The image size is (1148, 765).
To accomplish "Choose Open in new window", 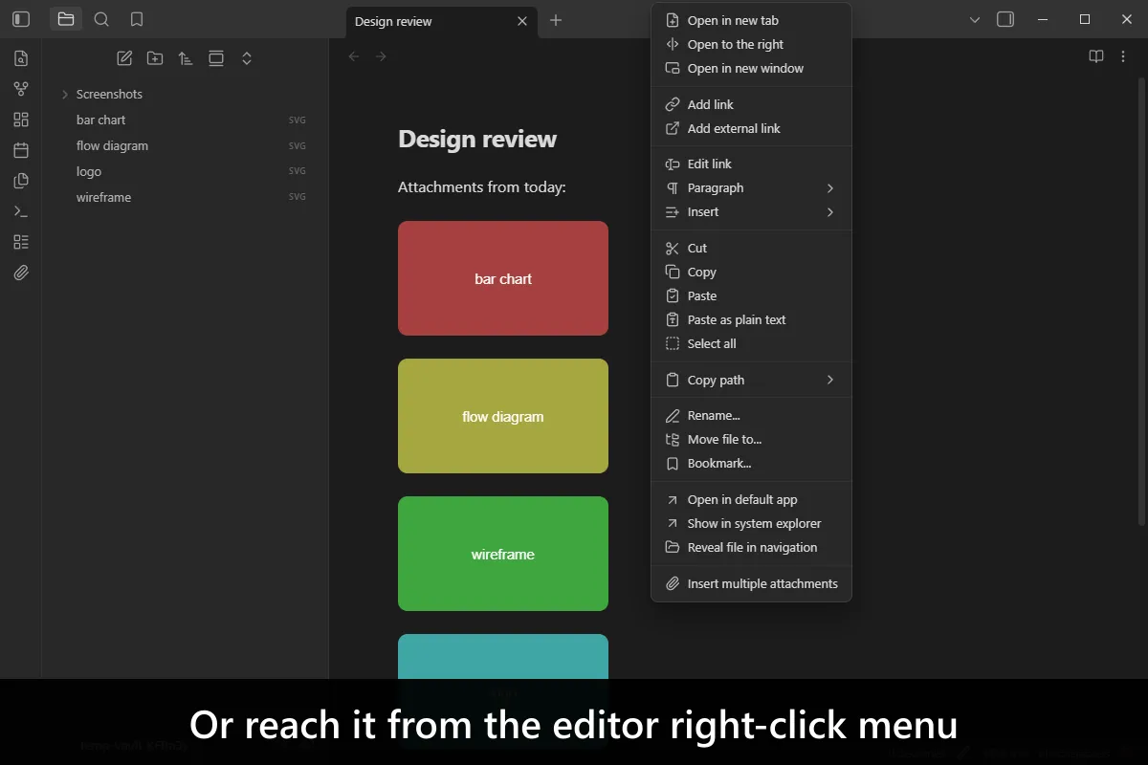I will pos(751,68).
